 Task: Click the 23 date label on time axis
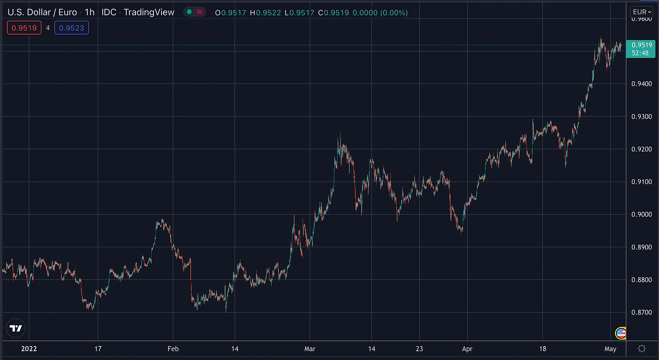click(x=419, y=349)
